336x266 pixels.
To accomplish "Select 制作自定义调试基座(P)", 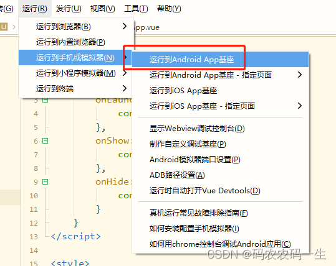I will pos(220,144).
